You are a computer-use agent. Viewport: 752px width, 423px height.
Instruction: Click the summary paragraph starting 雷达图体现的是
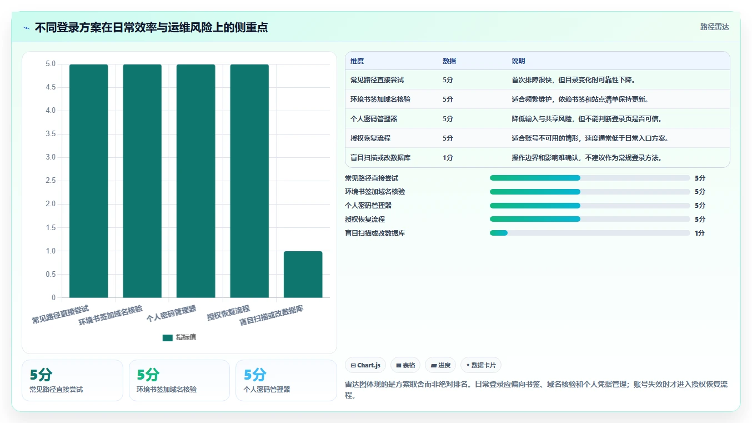(537, 390)
